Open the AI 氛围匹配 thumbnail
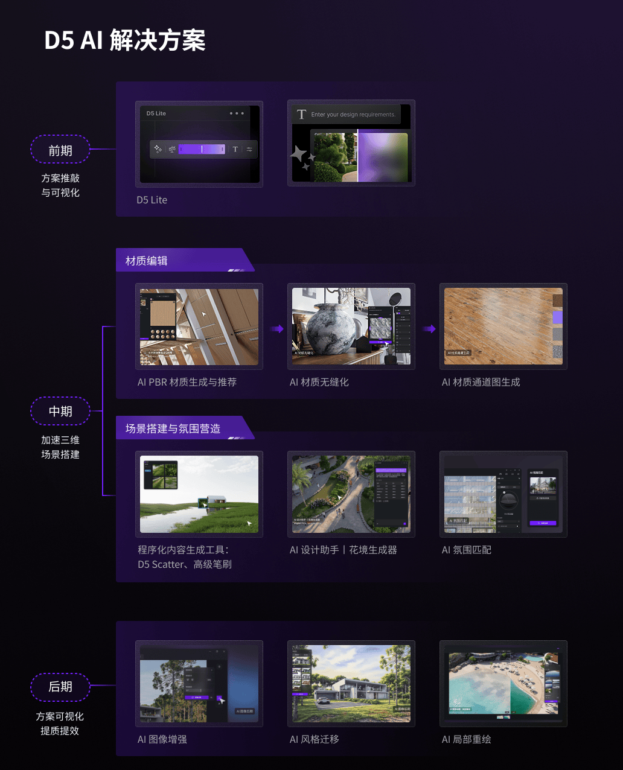Viewport: 623px width, 770px height. tap(503, 494)
